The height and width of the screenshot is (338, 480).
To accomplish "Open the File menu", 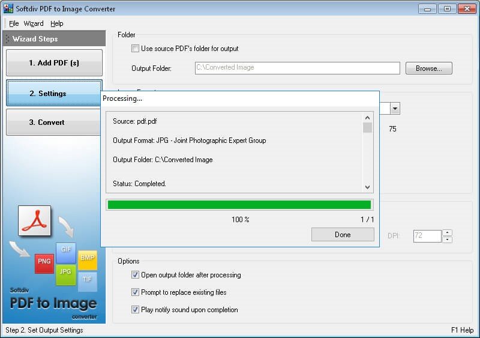I will pos(14,23).
